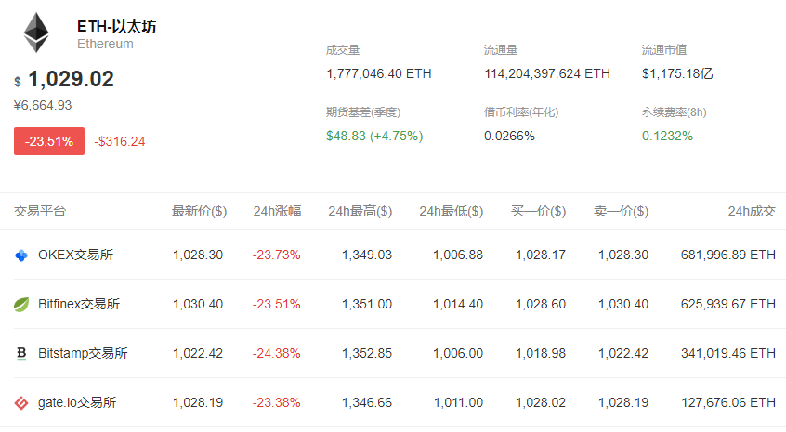This screenshot has width=786, height=432.
Task: Sort by 24h成交 volume column header
Action: tap(751, 211)
